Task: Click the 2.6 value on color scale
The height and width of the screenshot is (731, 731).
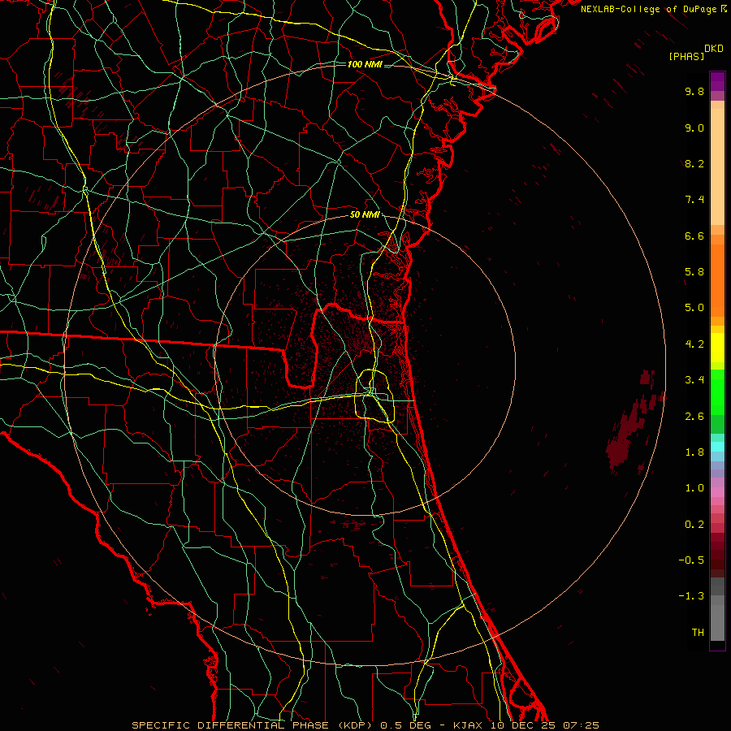Action: coord(694,417)
